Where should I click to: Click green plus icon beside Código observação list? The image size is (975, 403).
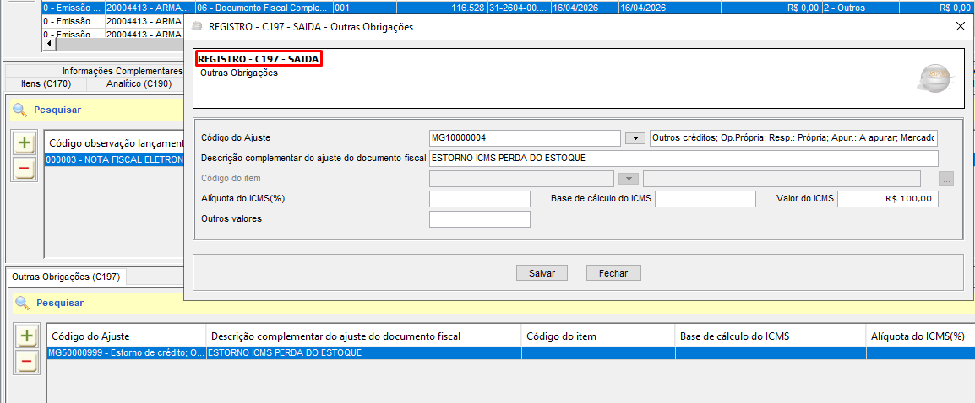click(24, 143)
